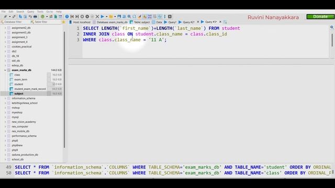Select the student table in tree
The width and height of the screenshot is (335, 188).
(19, 84)
